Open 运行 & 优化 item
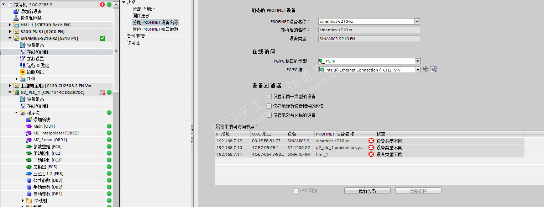 (x=38, y=65)
